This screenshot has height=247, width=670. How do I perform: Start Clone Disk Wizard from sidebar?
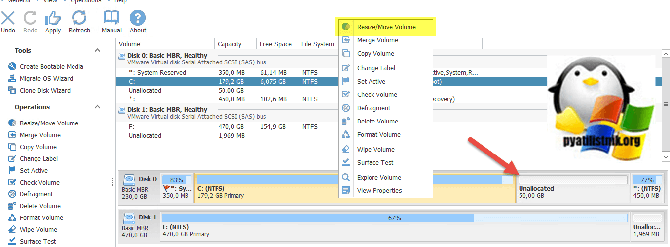click(45, 90)
